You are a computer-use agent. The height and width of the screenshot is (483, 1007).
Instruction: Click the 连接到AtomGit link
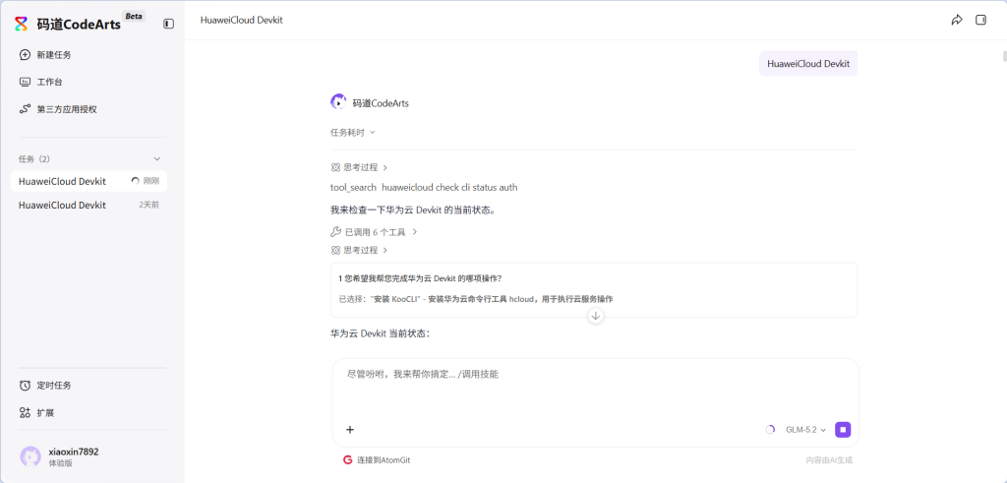pos(385,459)
